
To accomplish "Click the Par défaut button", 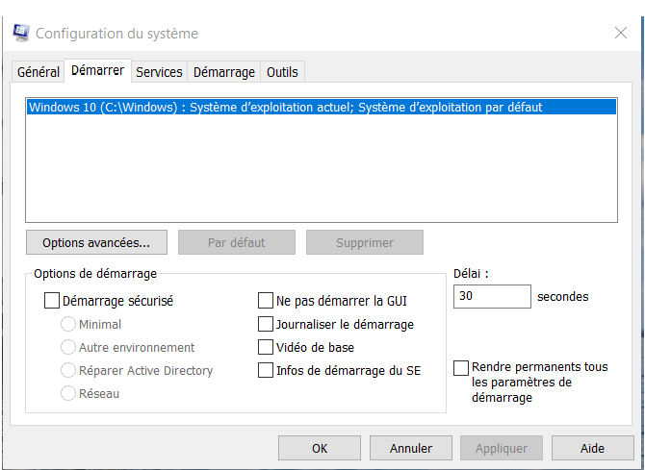I will (237, 242).
